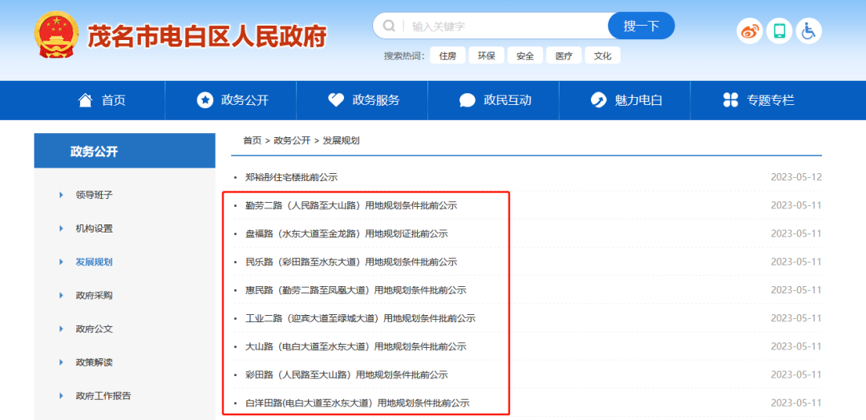Click the arrow beside 机构设置
The height and width of the screenshot is (420, 866).
coord(61,228)
